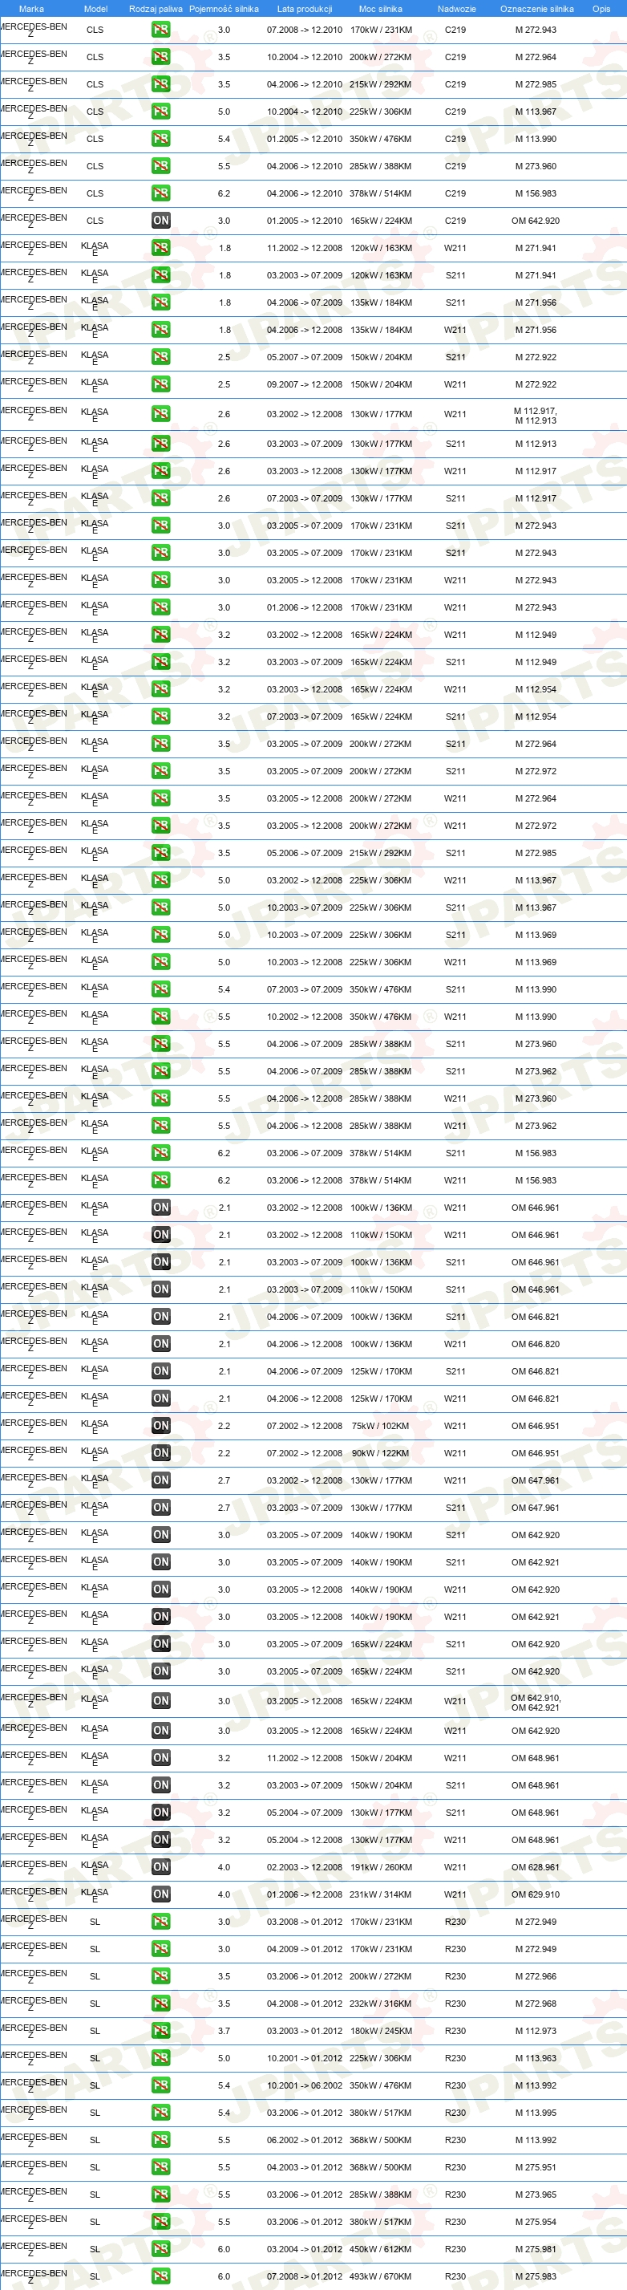
Task: Click the Opis column header
Action: coord(601,9)
